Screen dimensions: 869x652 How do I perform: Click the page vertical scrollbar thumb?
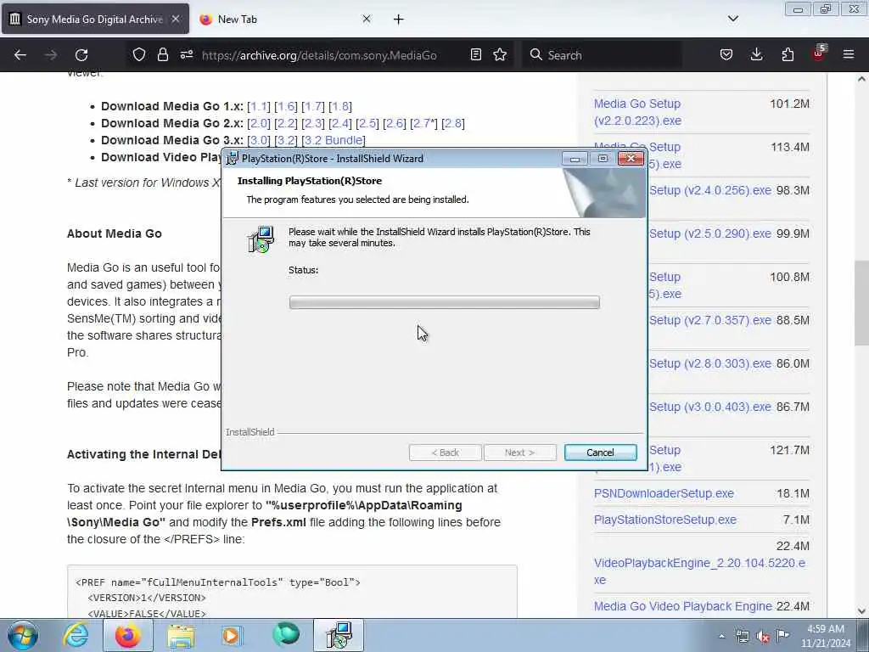(861, 302)
